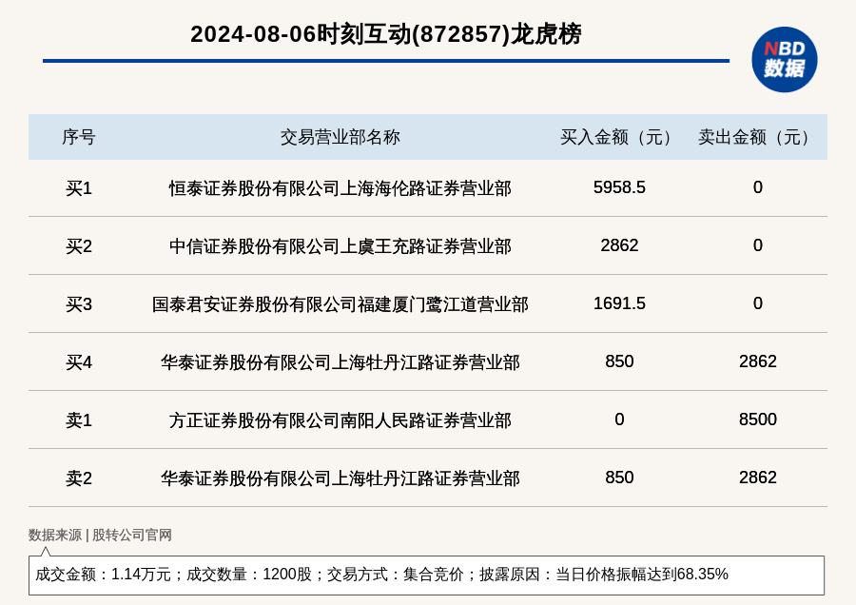Select "华泰证券股份有限公司上海牡丹江路证券营业部" in row 卖2
The image size is (856, 605).
coord(340,478)
